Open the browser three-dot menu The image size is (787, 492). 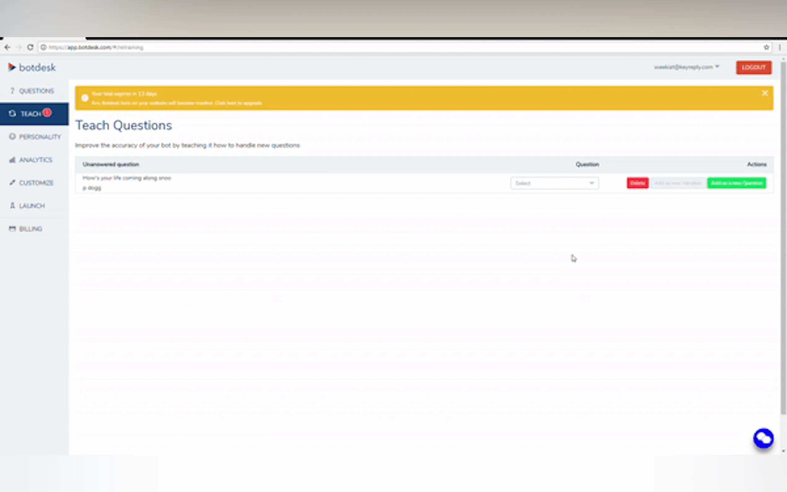click(780, 47)
